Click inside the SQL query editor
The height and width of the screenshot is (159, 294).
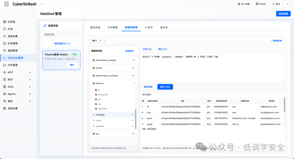(x=213, y=68)
